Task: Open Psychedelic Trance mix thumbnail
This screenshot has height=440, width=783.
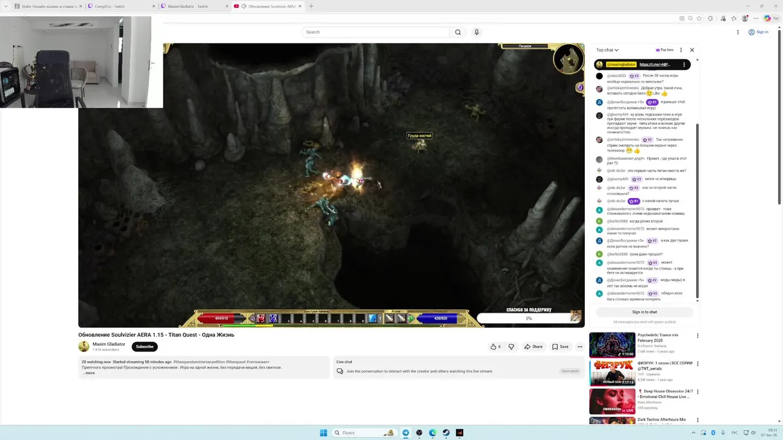Action: click(612, 345)
